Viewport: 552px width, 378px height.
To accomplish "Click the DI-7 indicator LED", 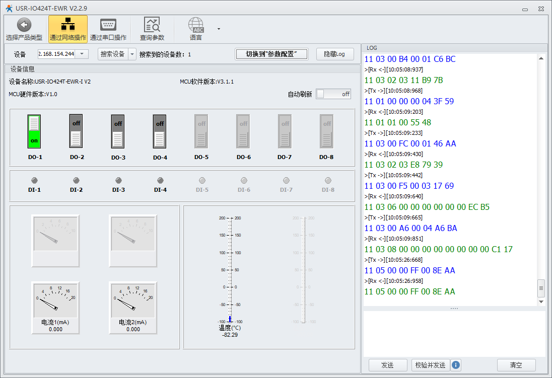I will click(286, 181).
